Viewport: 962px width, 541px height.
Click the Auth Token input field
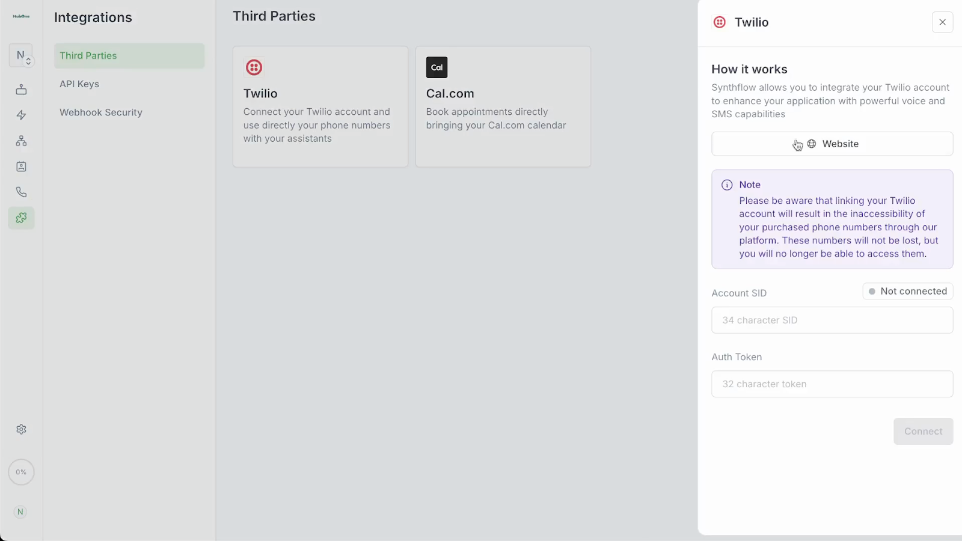point(832,384)
